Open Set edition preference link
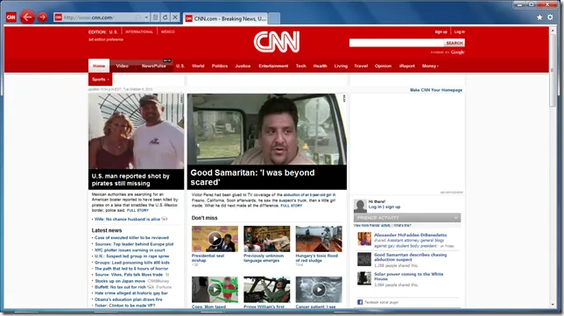Viewport: 564px width, 316px height. tap(106, 39)
